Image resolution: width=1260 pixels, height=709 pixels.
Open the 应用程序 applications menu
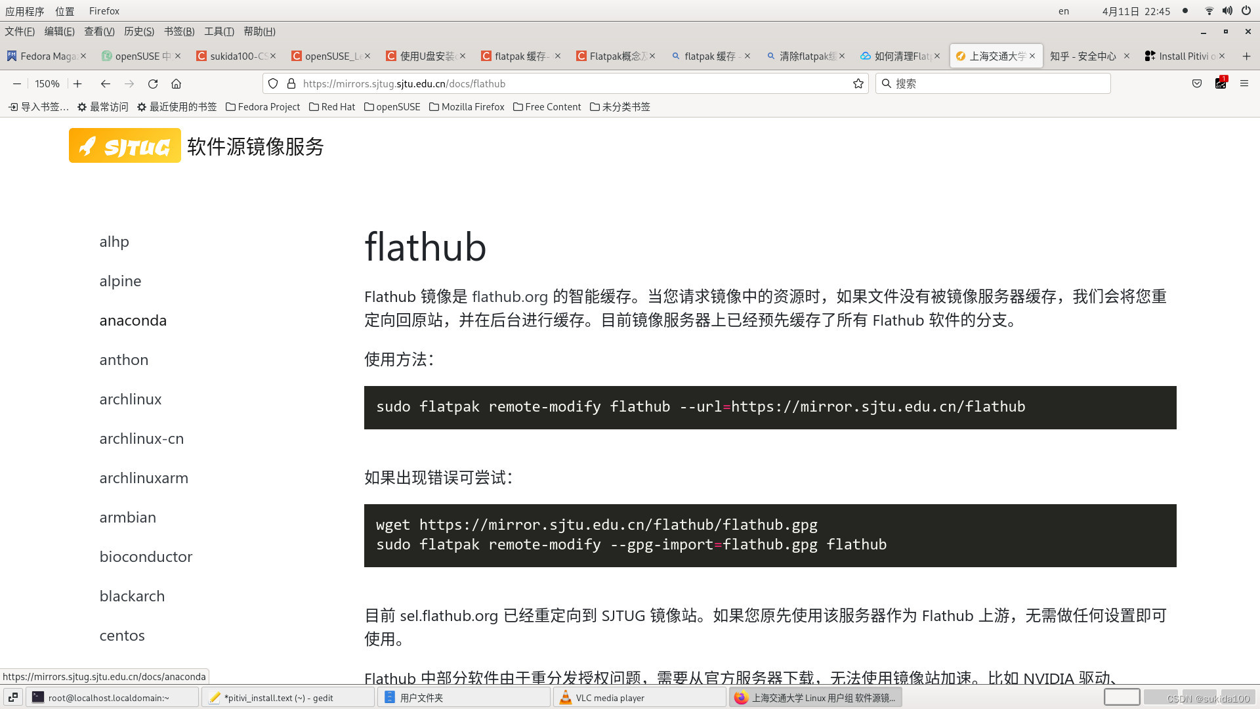pos(25,11)
